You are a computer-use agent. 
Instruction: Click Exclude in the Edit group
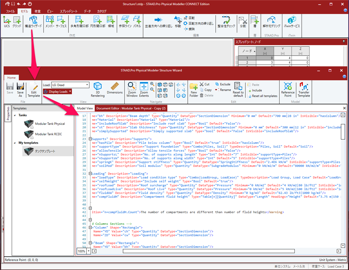[x=223, y=84]
